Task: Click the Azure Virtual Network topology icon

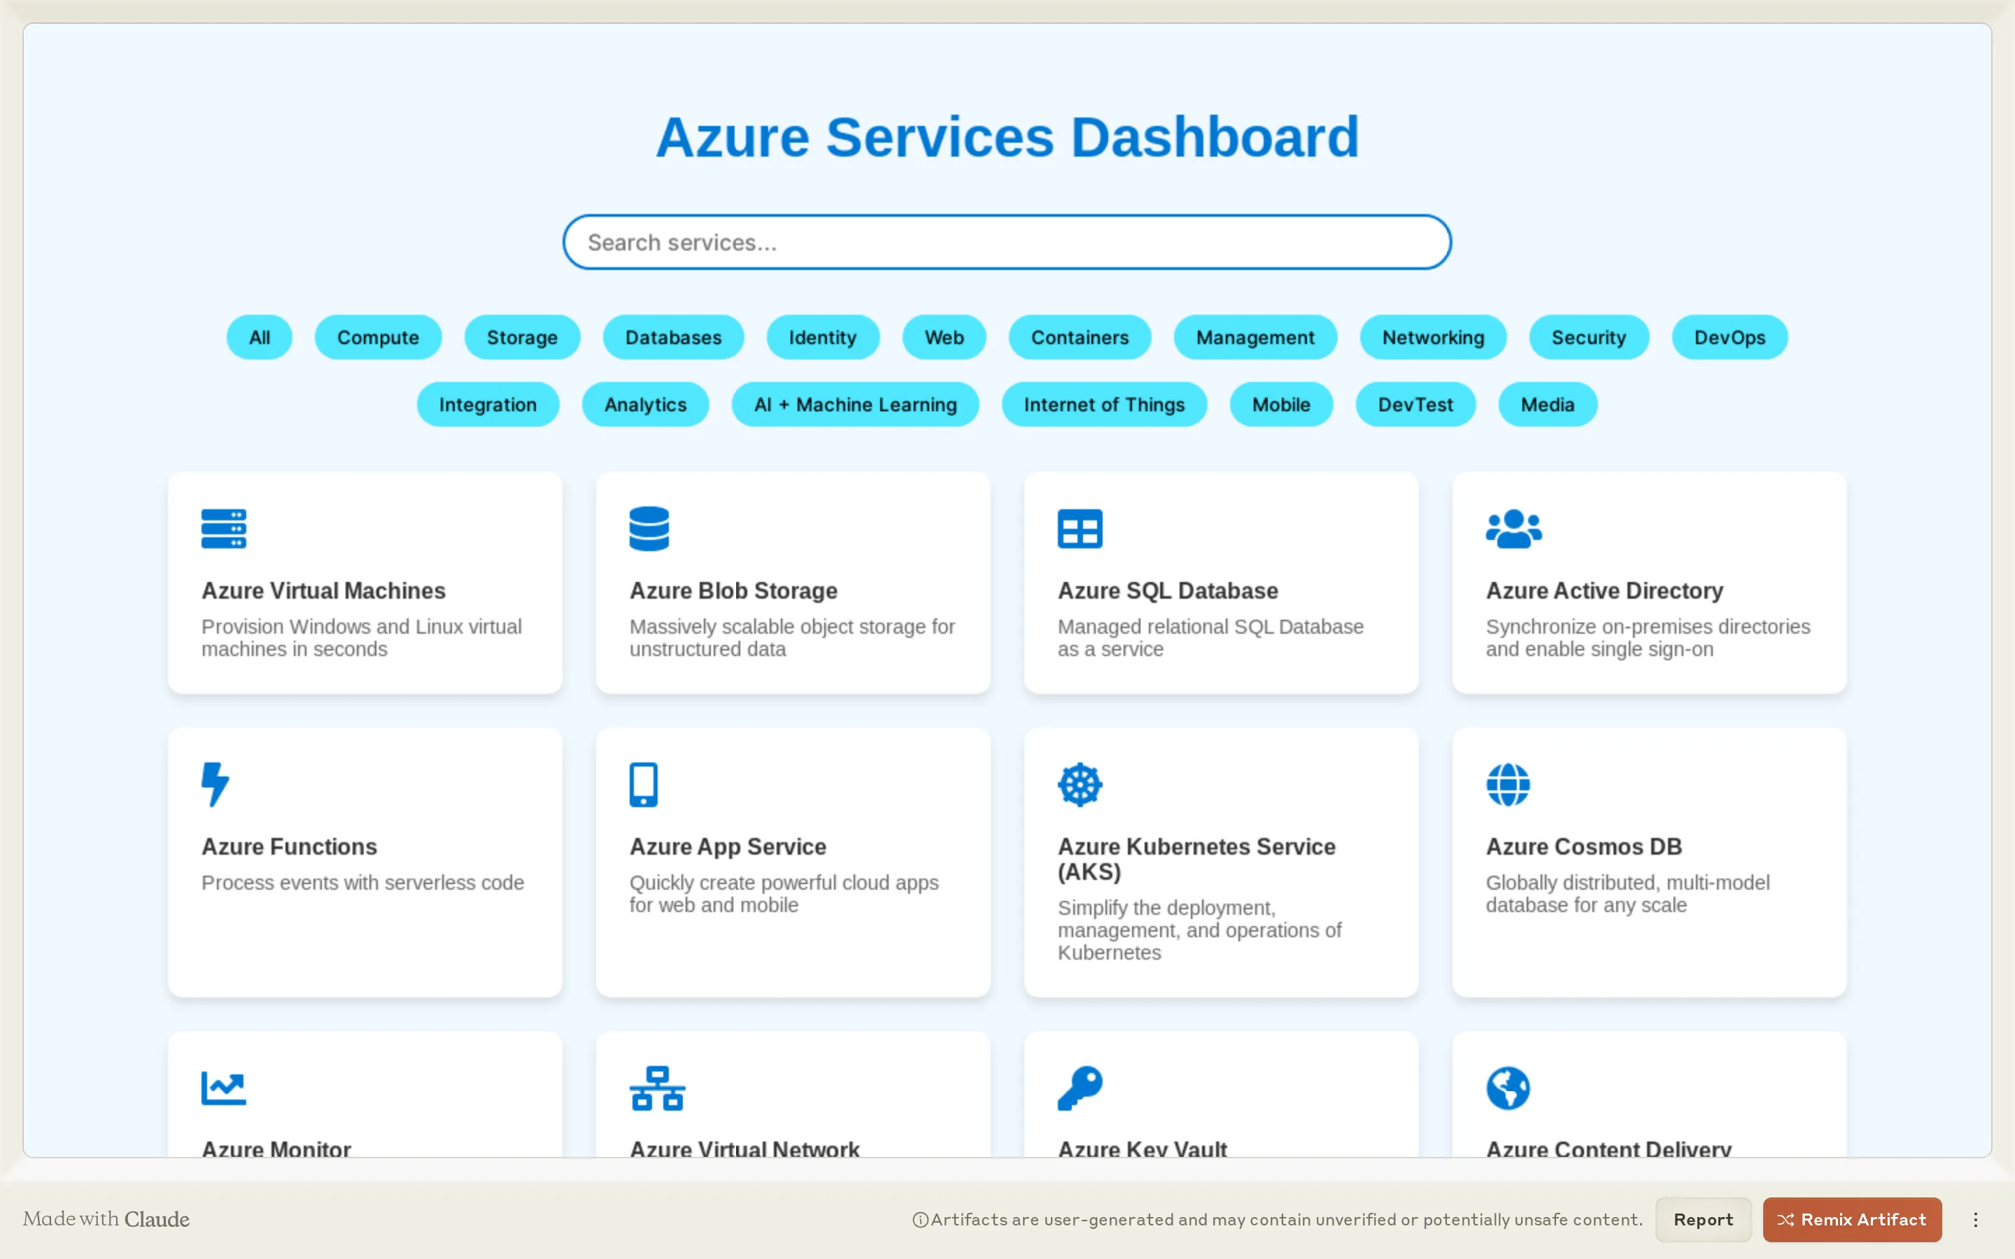Action: [657, 1088]
